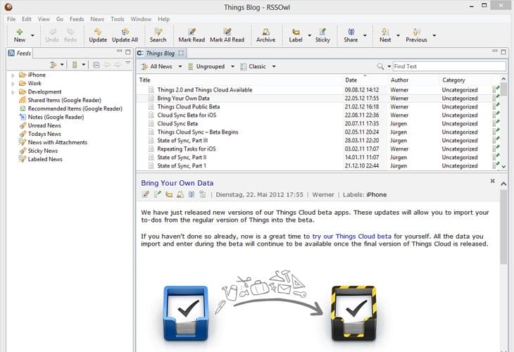
Task: Select the Labeled News saved search
Action: tap(45, 159)
